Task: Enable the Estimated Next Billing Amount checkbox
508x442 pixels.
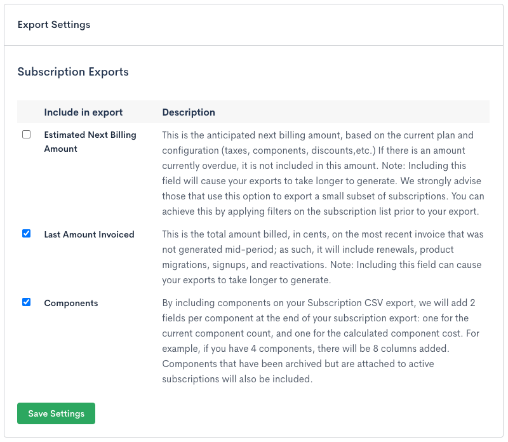Action: [x=26, y=135]
